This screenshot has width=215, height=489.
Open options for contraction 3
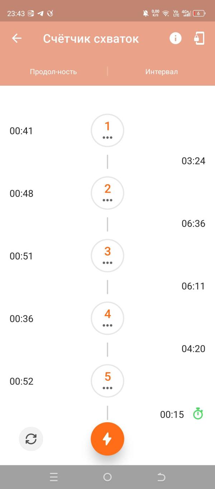(x=107, y=256)
